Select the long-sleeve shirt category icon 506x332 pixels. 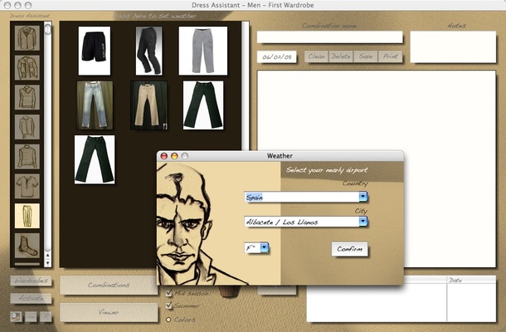point(27,127)
